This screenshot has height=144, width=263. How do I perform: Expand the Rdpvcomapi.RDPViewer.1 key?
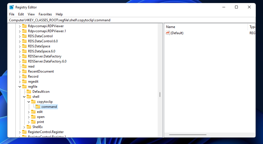tap(20, 31)
